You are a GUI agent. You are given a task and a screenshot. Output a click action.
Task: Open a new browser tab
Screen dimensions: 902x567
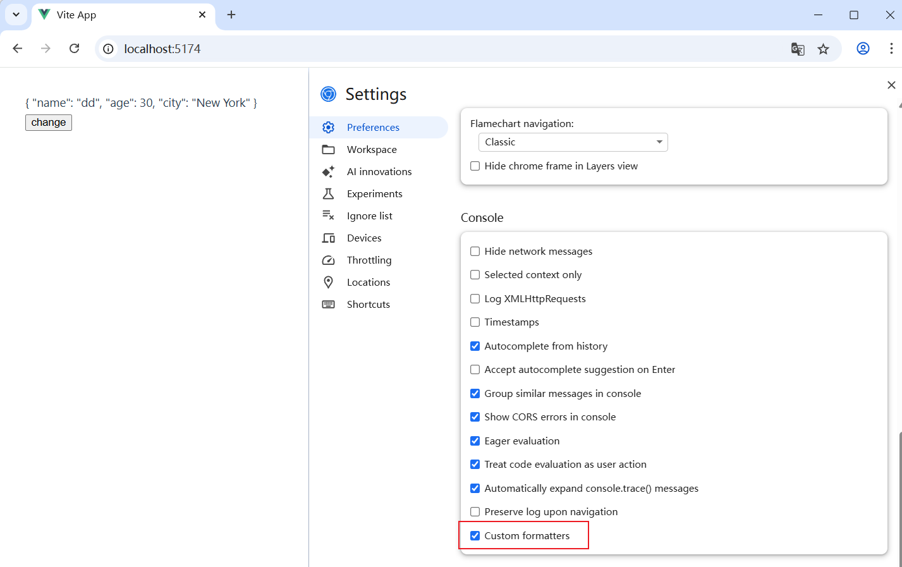point(231,15)
